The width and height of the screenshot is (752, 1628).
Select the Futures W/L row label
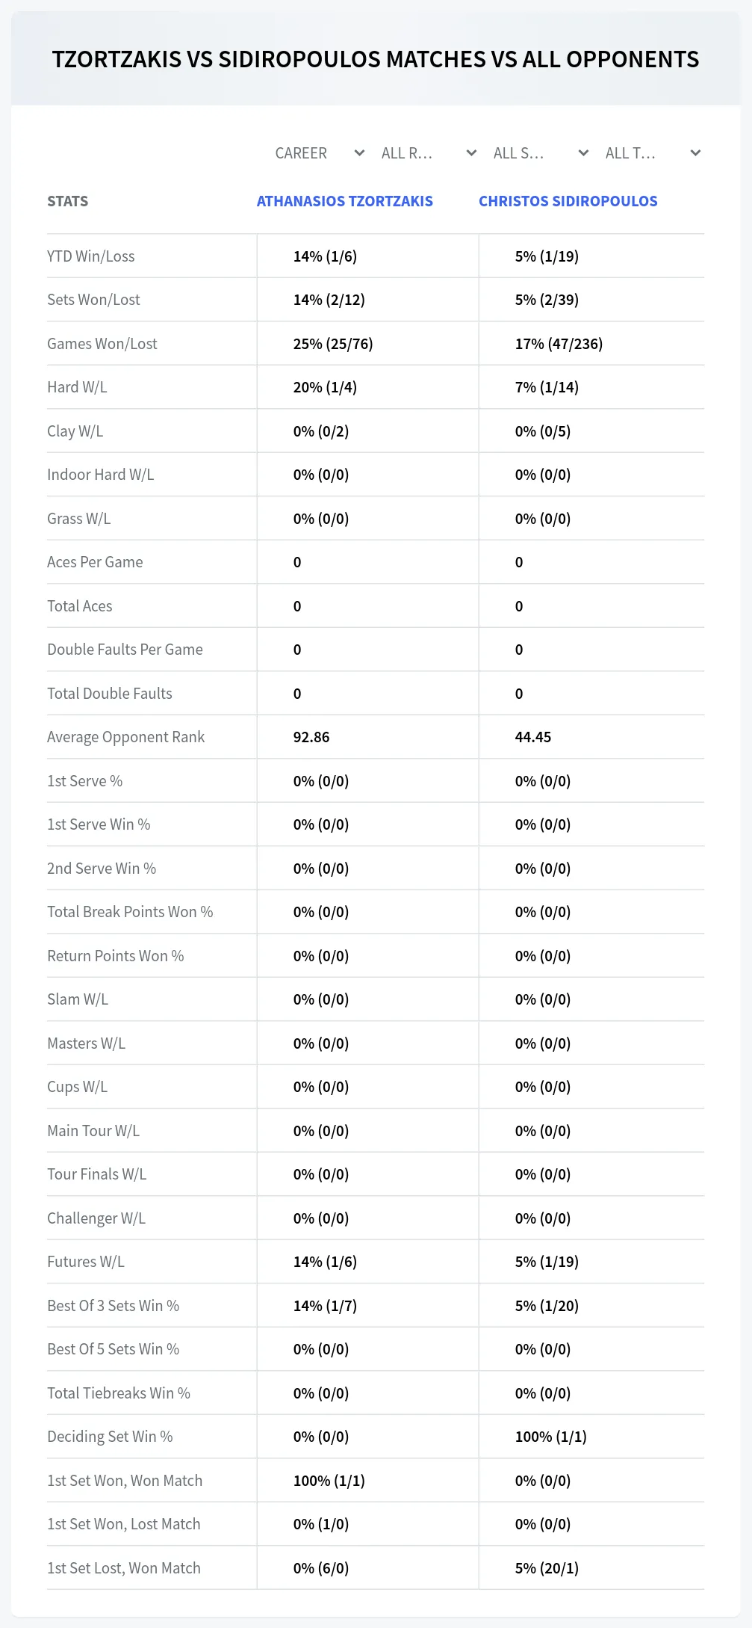point(86,1262)
